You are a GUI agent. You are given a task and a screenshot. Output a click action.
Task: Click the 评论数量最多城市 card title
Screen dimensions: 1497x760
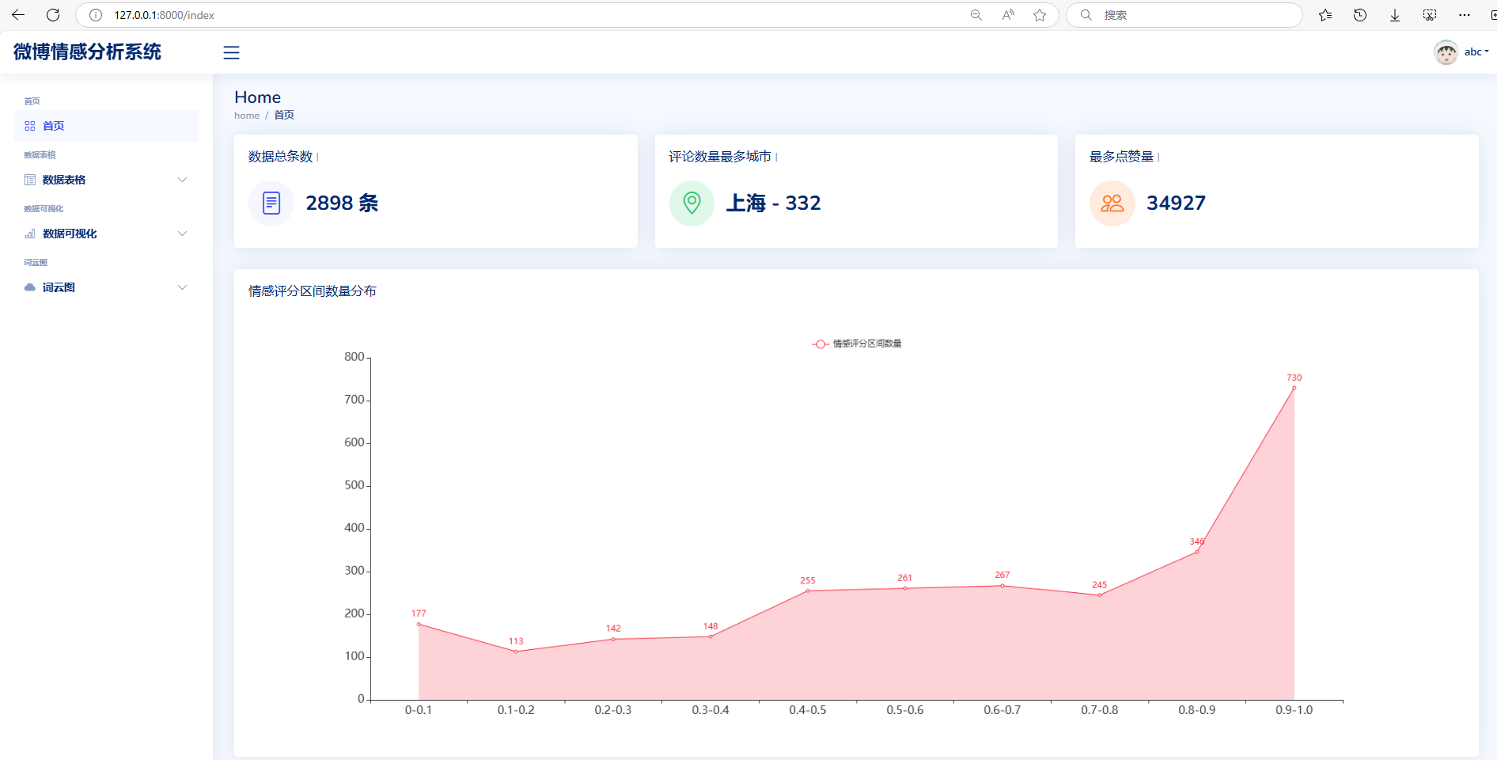point(720,157)
